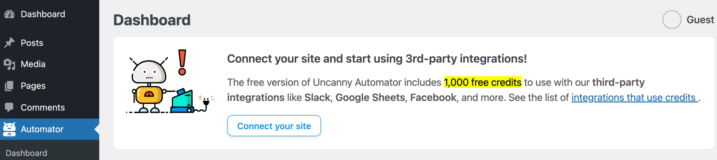Image resolution: width=717 pixels, height=160 pixels.
Task: Select the Automator menu label
Action: [x=42, y=129]
